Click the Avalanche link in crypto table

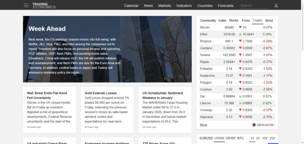(x=207, y=76)
